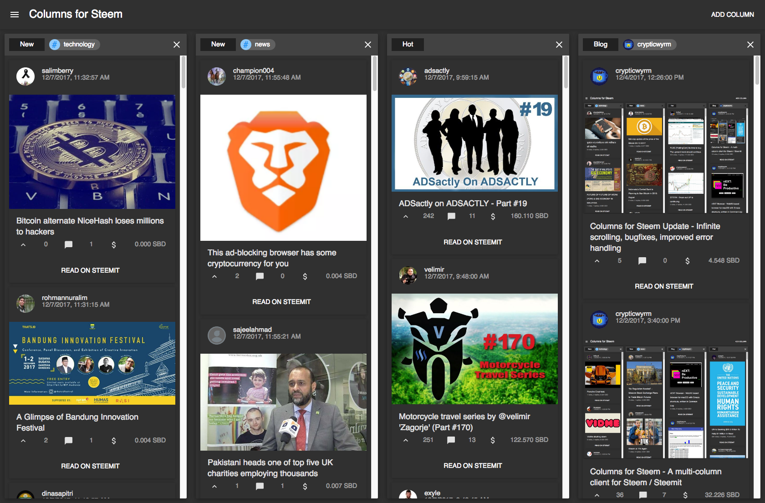Open comments on ADSactly Part #19
Screen dimensions: 765x503
coord(451,216)
